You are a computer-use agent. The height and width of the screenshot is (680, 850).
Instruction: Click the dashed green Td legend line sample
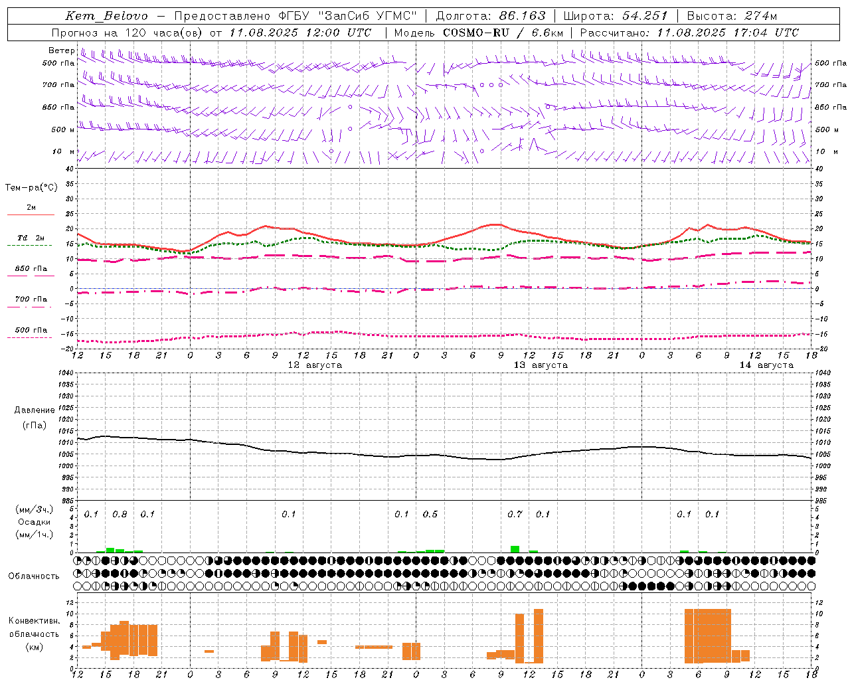click(31, 245)
